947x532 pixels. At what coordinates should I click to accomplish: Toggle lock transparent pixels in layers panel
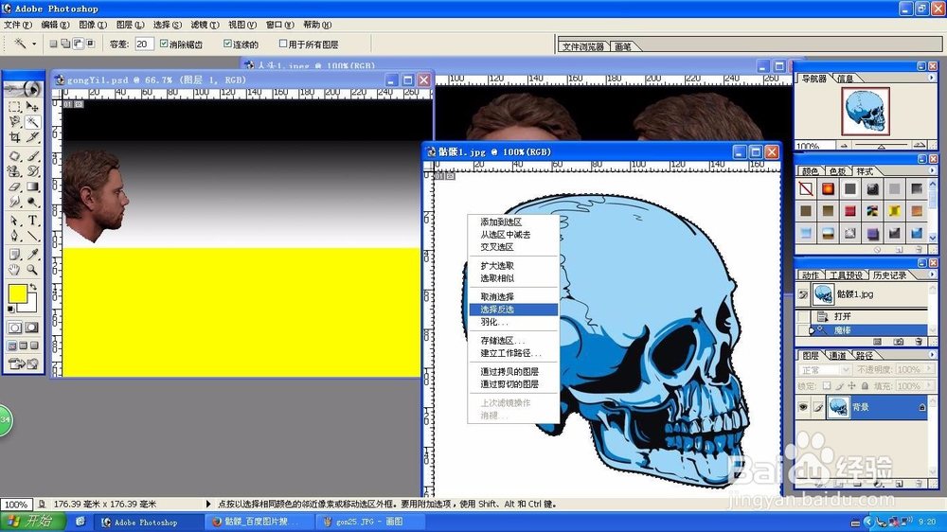(827, 386)
